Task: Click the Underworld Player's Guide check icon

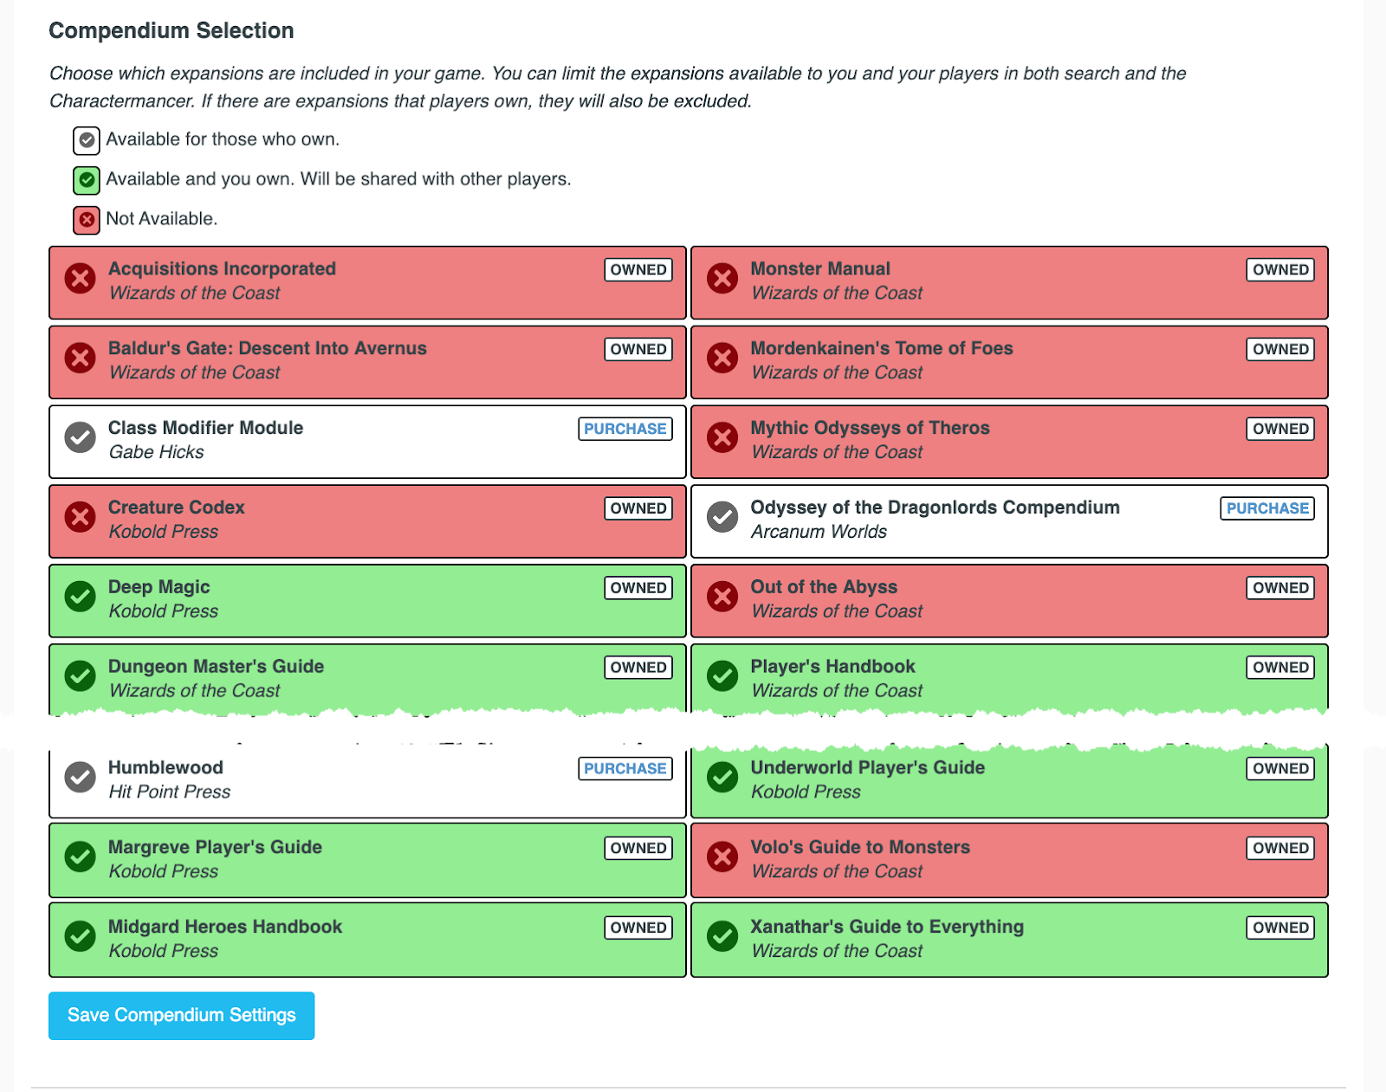Action: 722,778
